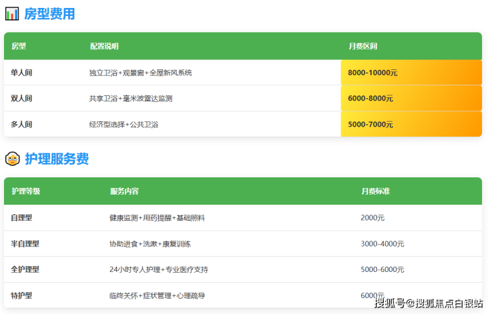Click the 服务内容 column header
Screen dimensions: 494x314
click(124, 191)
